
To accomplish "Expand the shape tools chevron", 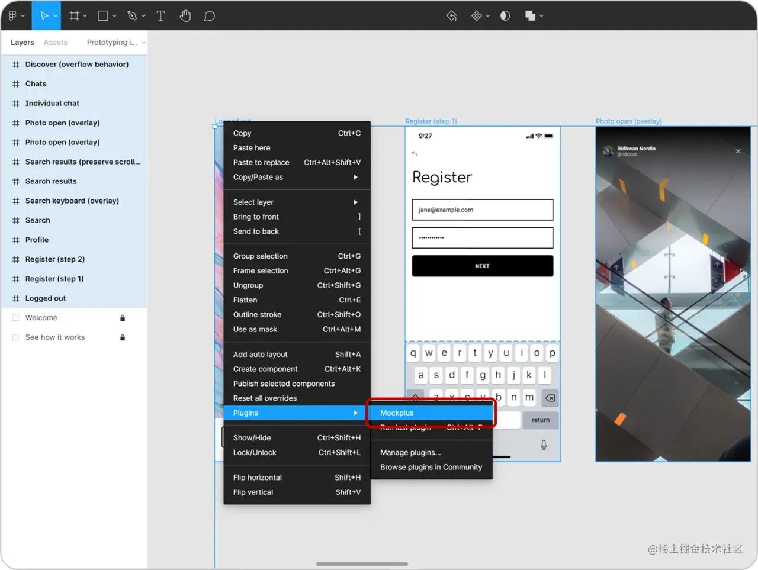I will click(114, 16).
